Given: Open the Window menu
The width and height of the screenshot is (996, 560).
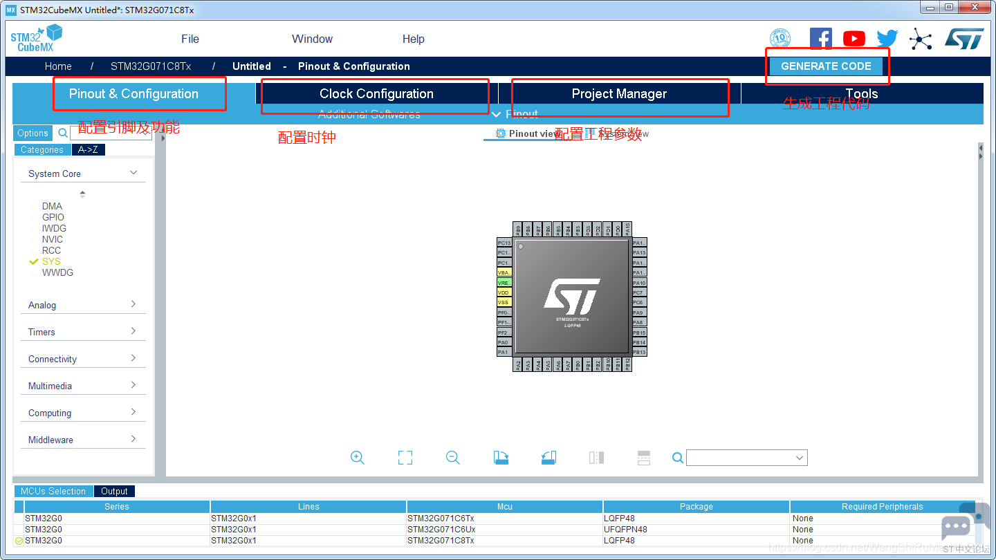Looking at the screenshot, I should point(312,39).
